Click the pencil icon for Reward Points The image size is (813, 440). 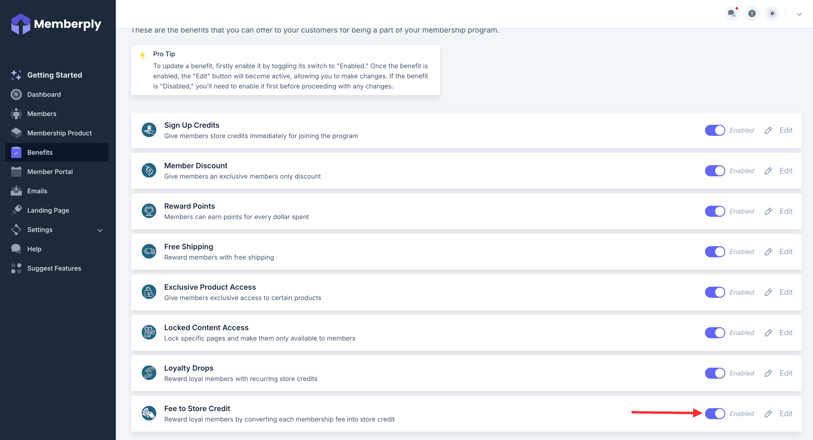(768, 211)
